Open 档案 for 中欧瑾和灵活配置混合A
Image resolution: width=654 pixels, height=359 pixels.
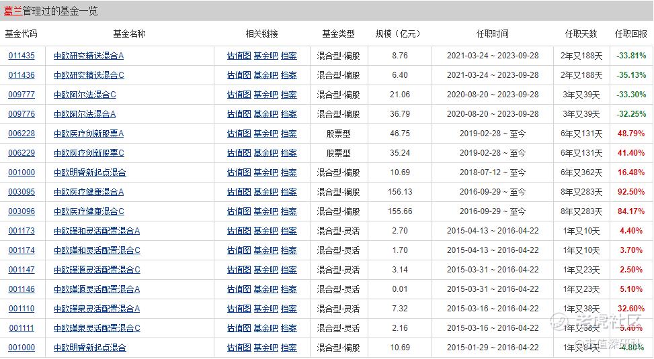coord(289,231)
